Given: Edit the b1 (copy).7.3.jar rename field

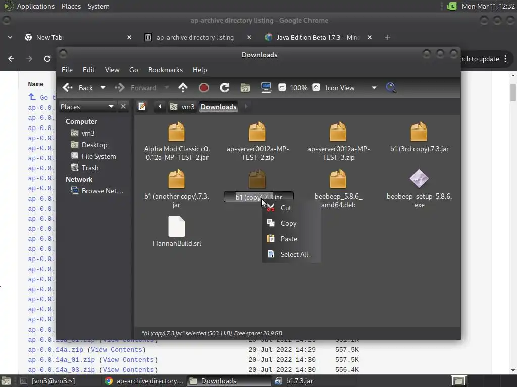Looking at the screenshot, I should click(258, 197).
